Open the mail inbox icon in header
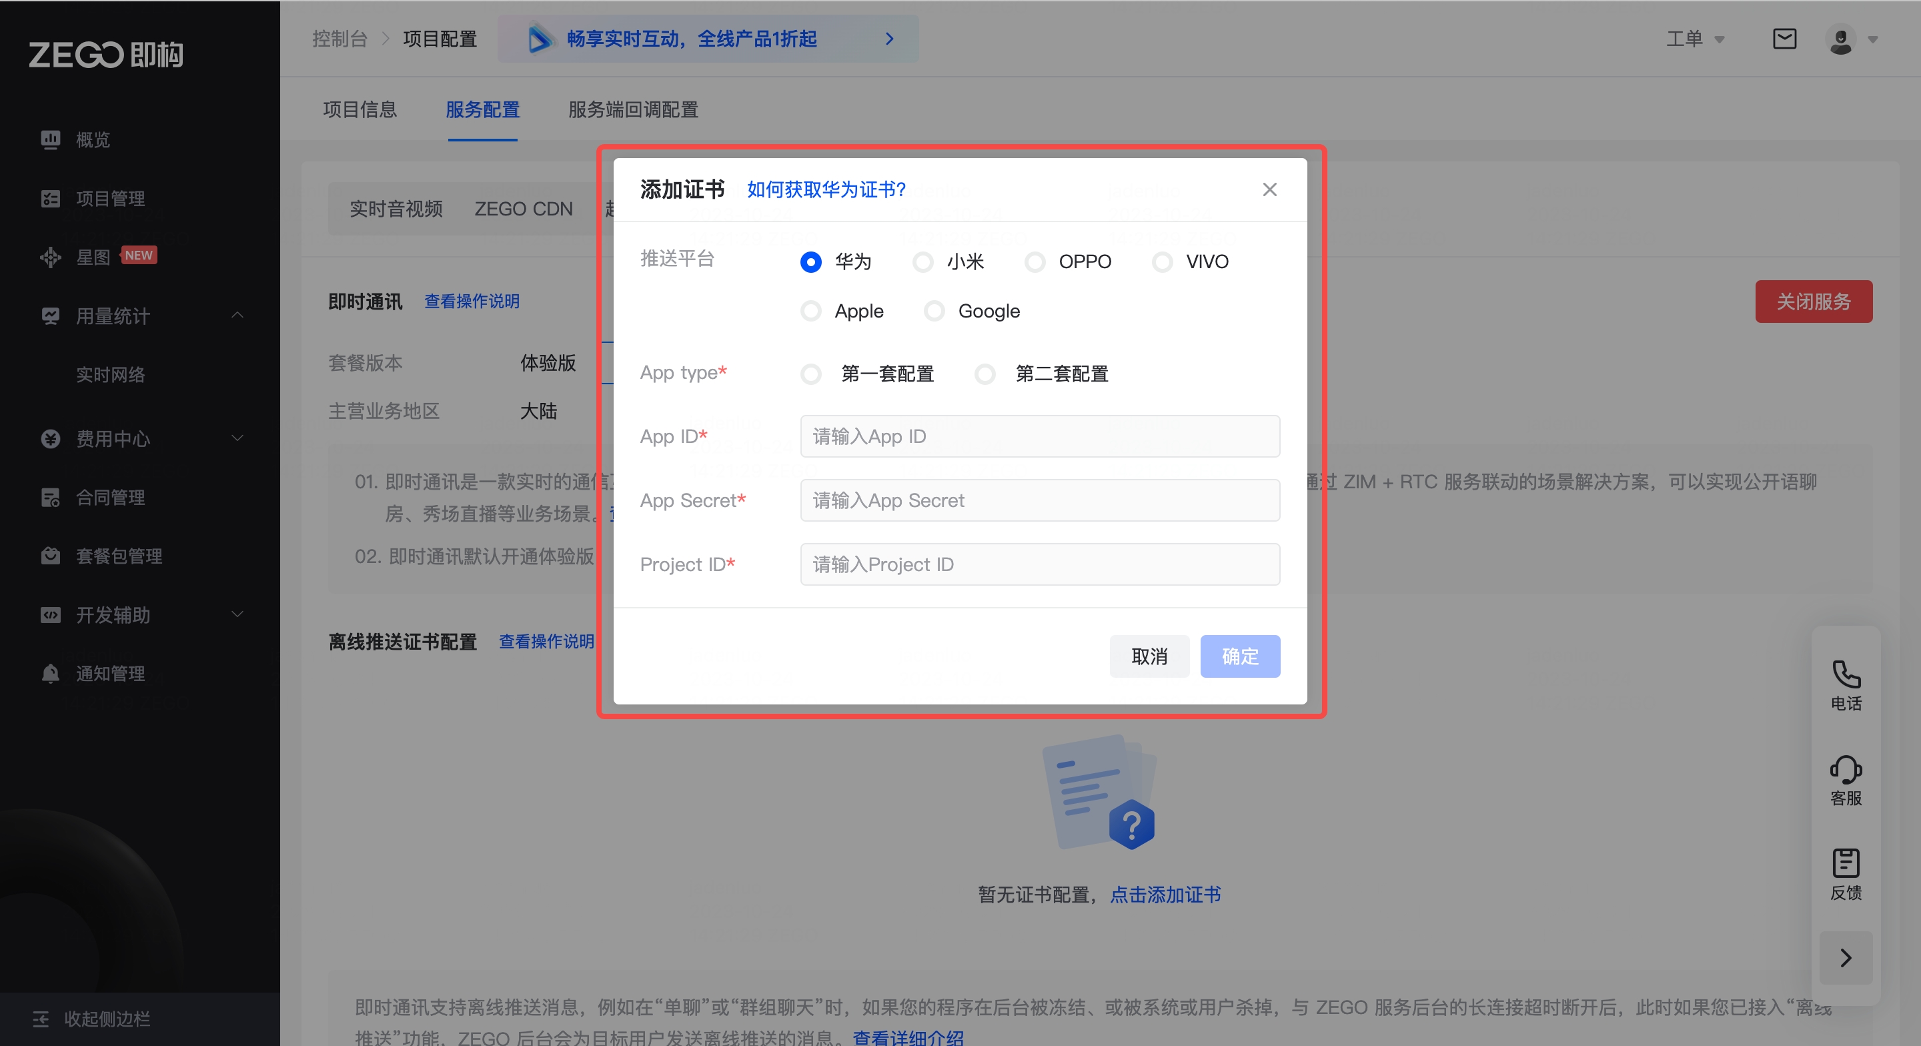The image size is (1921, 1046). coord(1784,39)
